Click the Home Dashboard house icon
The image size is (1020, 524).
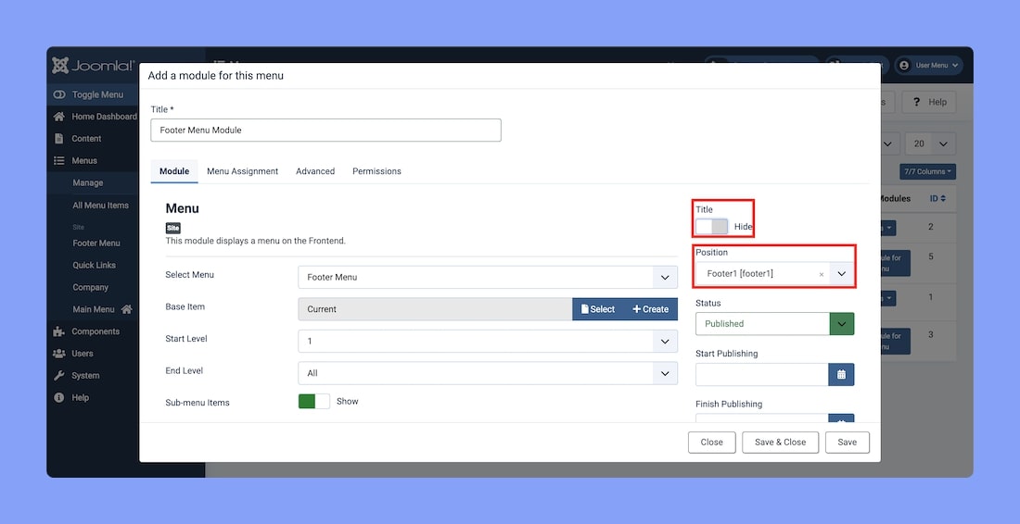coord(59,117)
